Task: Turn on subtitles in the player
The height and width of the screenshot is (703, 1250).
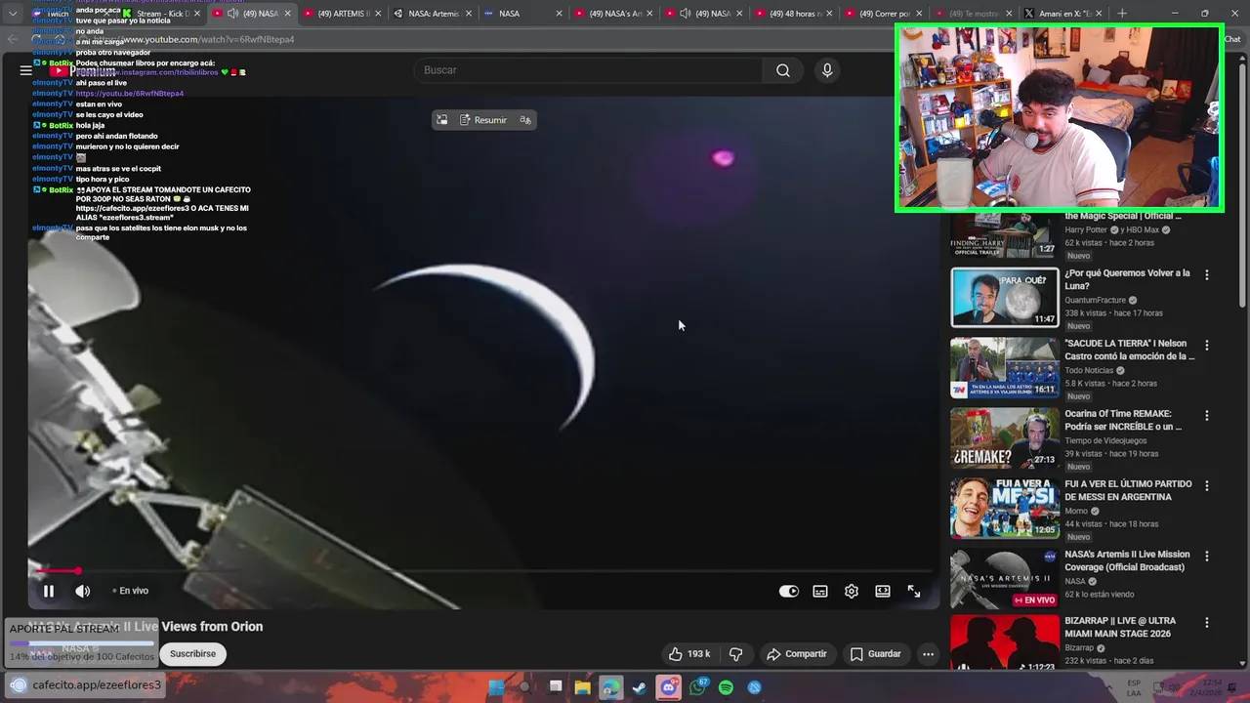Action: click(x=820, y=591)
